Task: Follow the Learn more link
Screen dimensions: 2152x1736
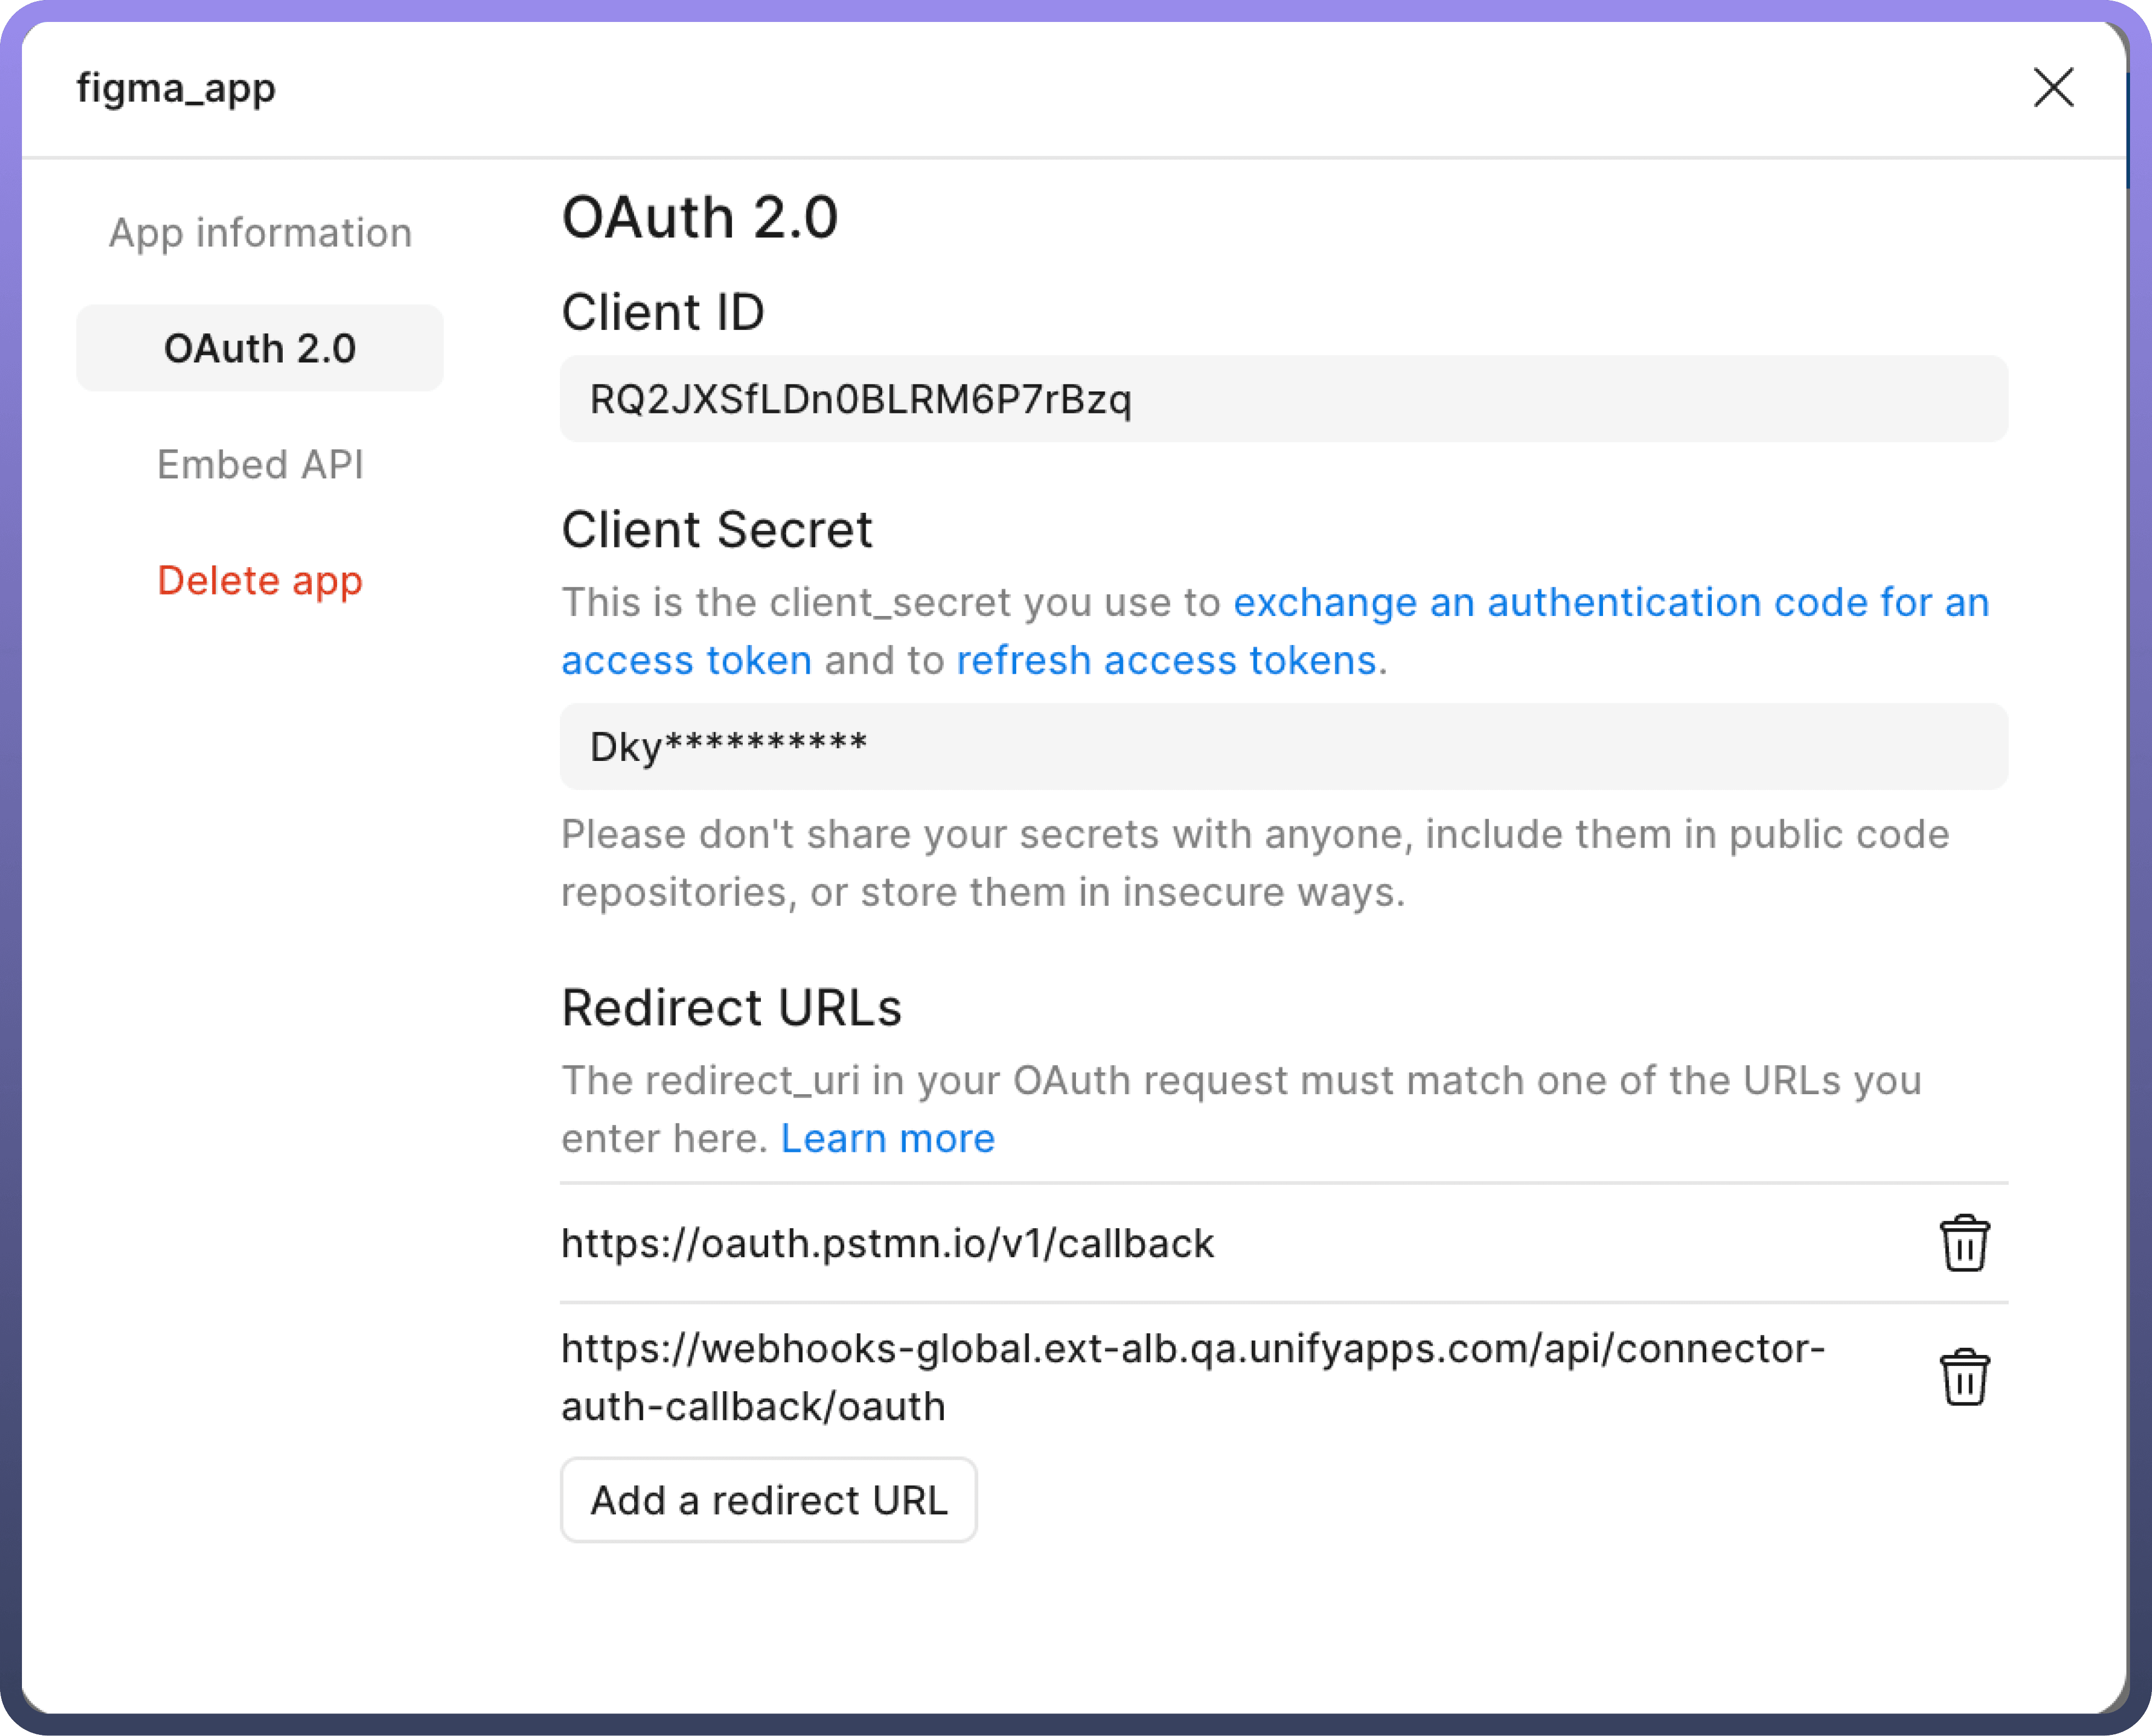Action: tap(887, 1139)
